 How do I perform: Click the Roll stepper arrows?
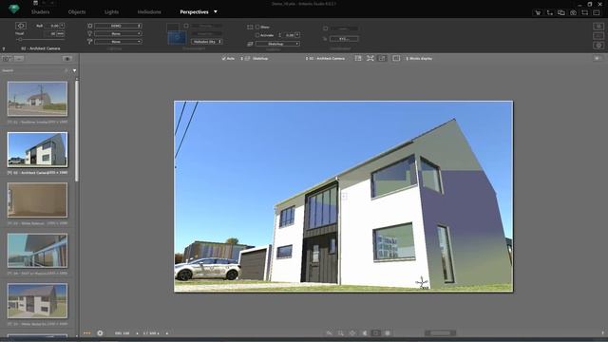(x=62, y=26)
